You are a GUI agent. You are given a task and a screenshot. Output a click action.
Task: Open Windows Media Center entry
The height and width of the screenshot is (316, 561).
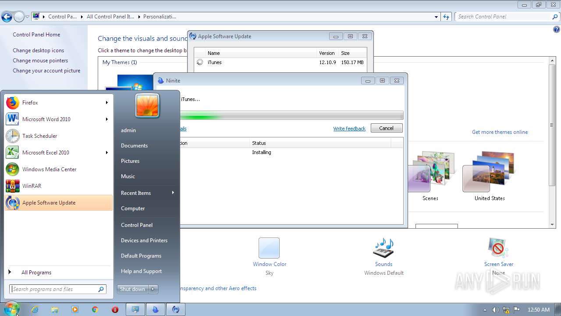(x=59, y=169)
